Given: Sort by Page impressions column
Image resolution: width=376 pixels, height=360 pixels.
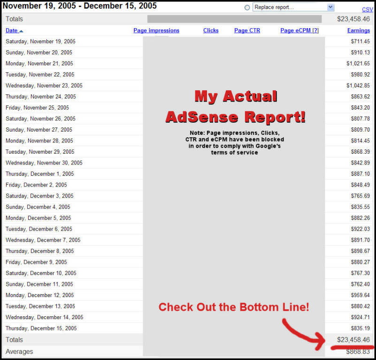Looking at the screenshot, I should [156, 31].
